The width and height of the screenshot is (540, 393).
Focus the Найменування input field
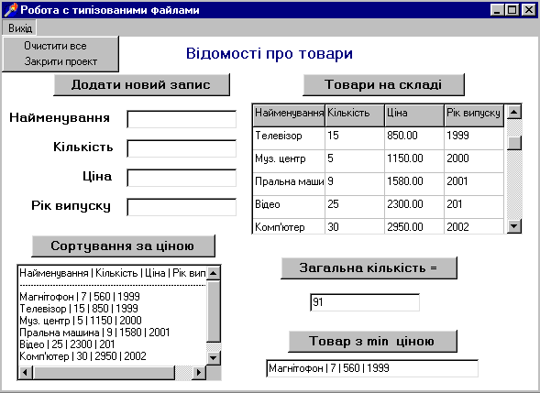(x=182, y=119)
